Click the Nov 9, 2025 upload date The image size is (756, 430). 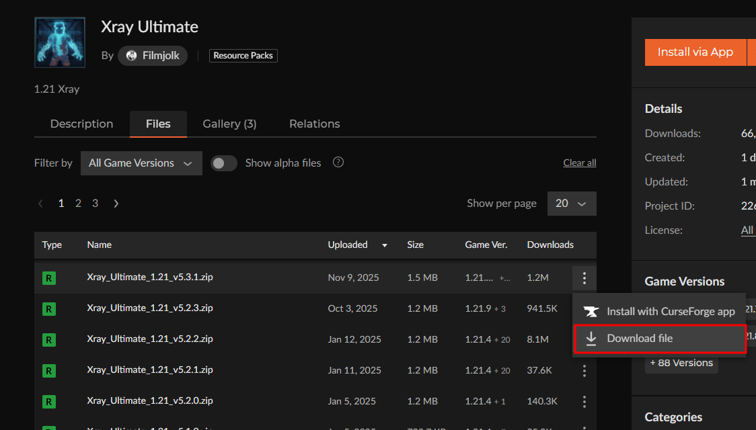coord(353,278)
